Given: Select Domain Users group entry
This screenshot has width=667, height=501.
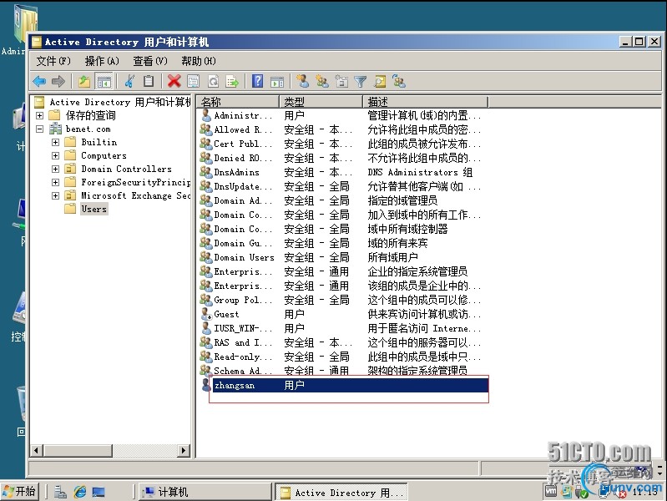Looking at the screenshot, I should [x=244, y=257].
